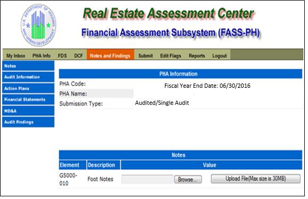Click the PHA Code label

pos(72,84)
